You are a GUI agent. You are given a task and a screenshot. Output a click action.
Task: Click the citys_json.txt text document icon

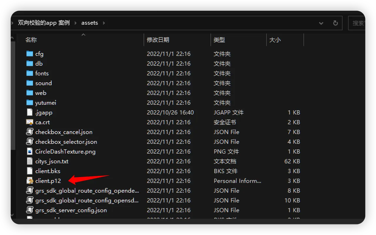[x=30, y=161]
